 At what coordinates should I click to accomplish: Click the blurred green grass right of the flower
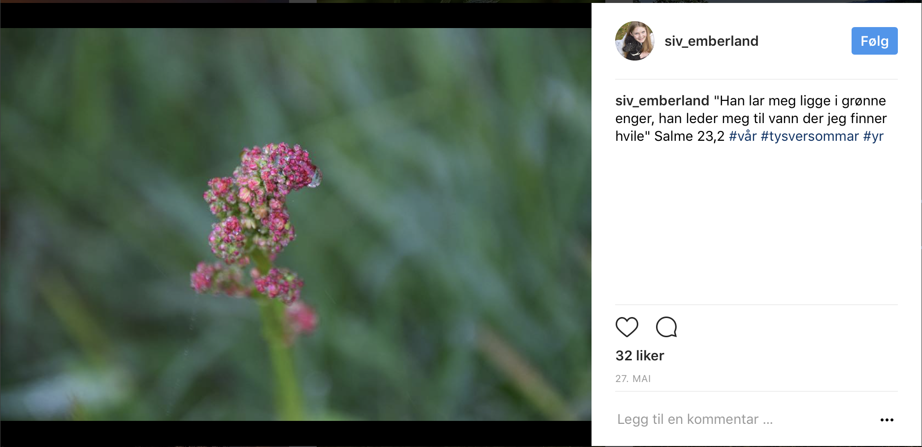[x=443, y=222]
